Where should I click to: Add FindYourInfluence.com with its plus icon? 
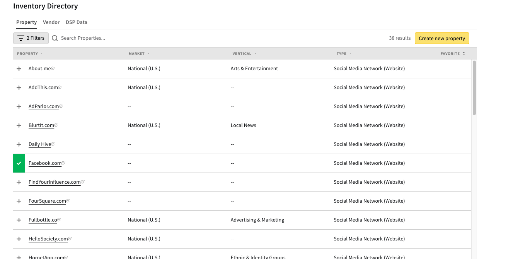(x=19, y=182)
